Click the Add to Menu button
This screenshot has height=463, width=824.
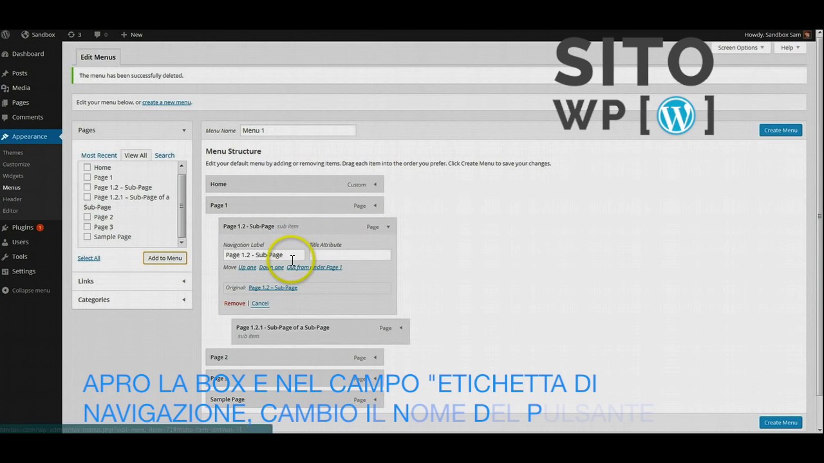(165, 258)
